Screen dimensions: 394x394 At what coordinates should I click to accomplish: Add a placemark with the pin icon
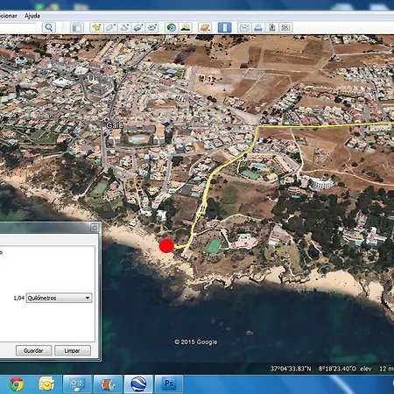(x=96, y=28)
